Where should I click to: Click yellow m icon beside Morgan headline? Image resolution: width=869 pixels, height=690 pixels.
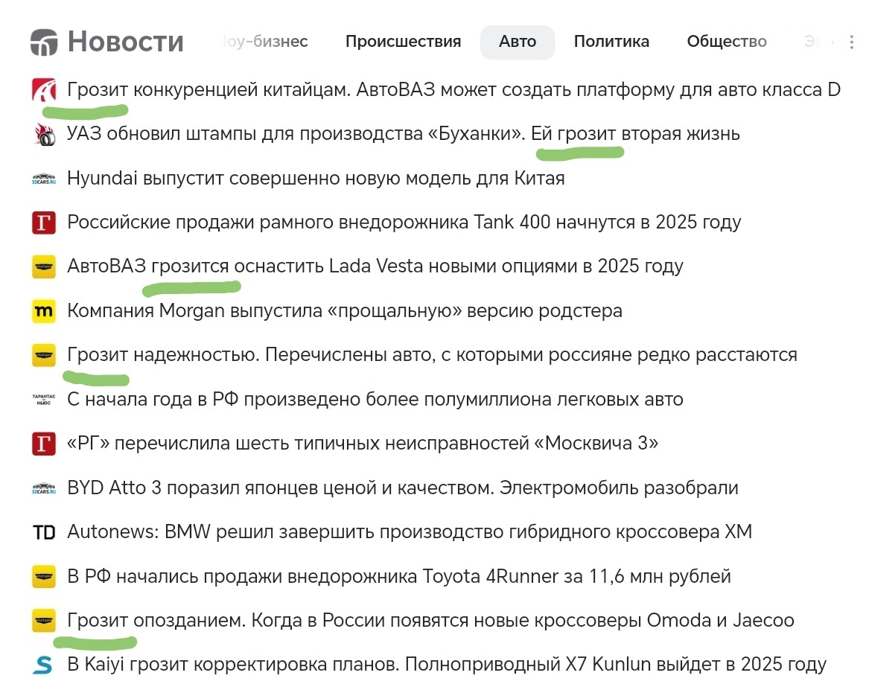point(44,310)
